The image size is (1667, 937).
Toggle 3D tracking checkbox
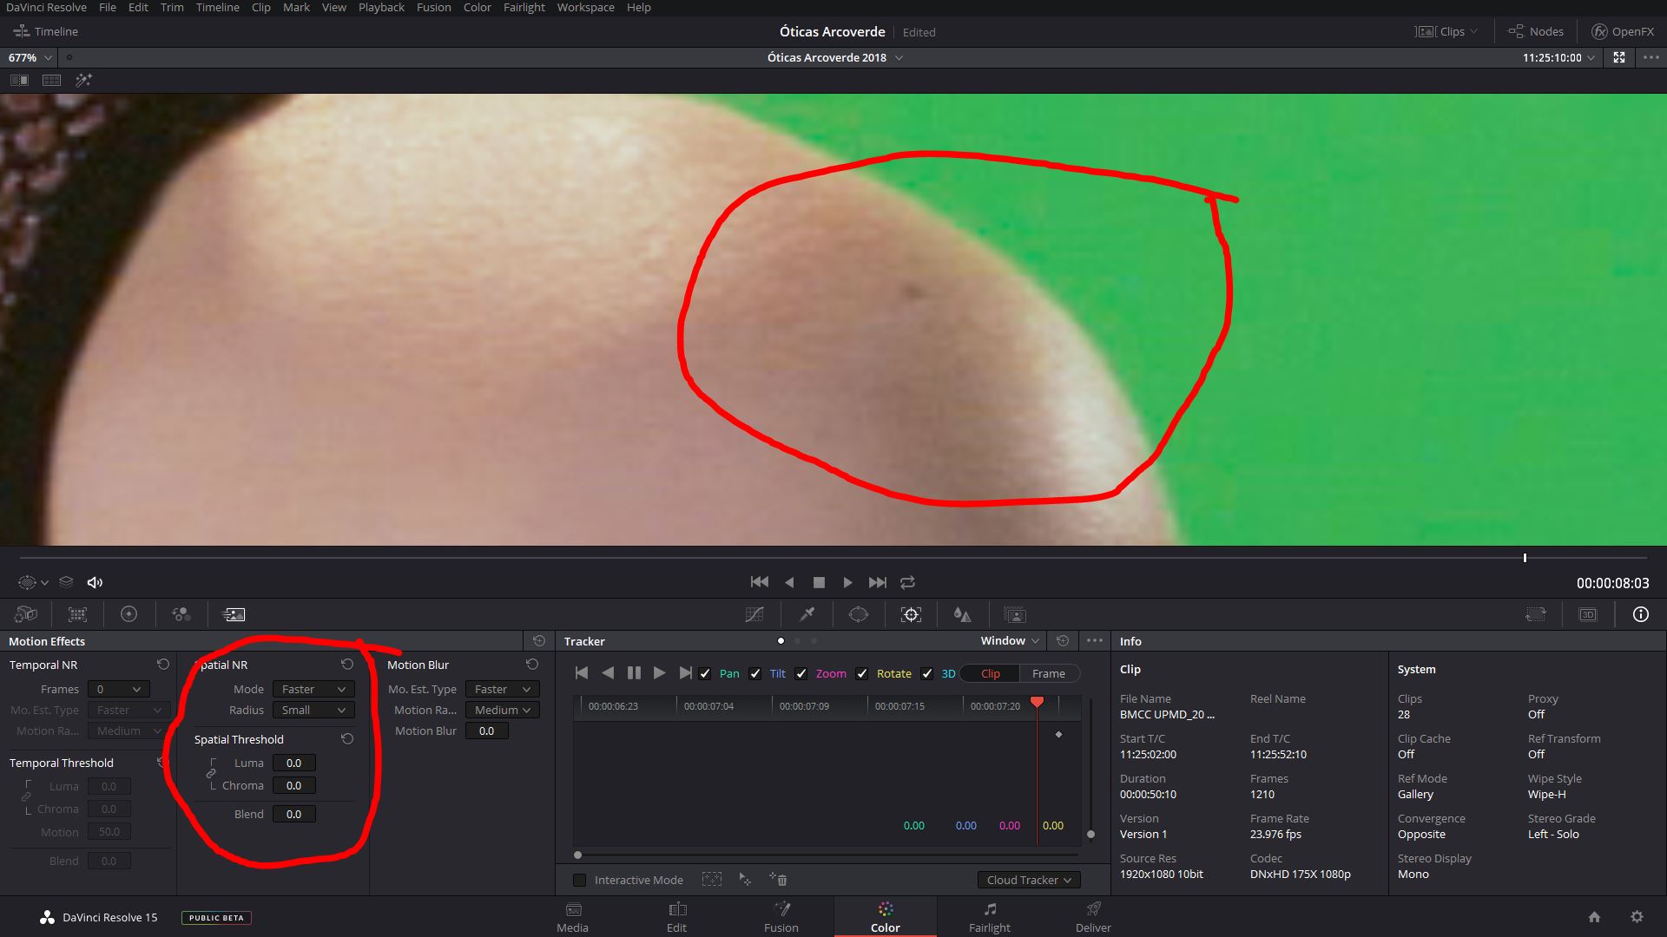coord(927,673)
